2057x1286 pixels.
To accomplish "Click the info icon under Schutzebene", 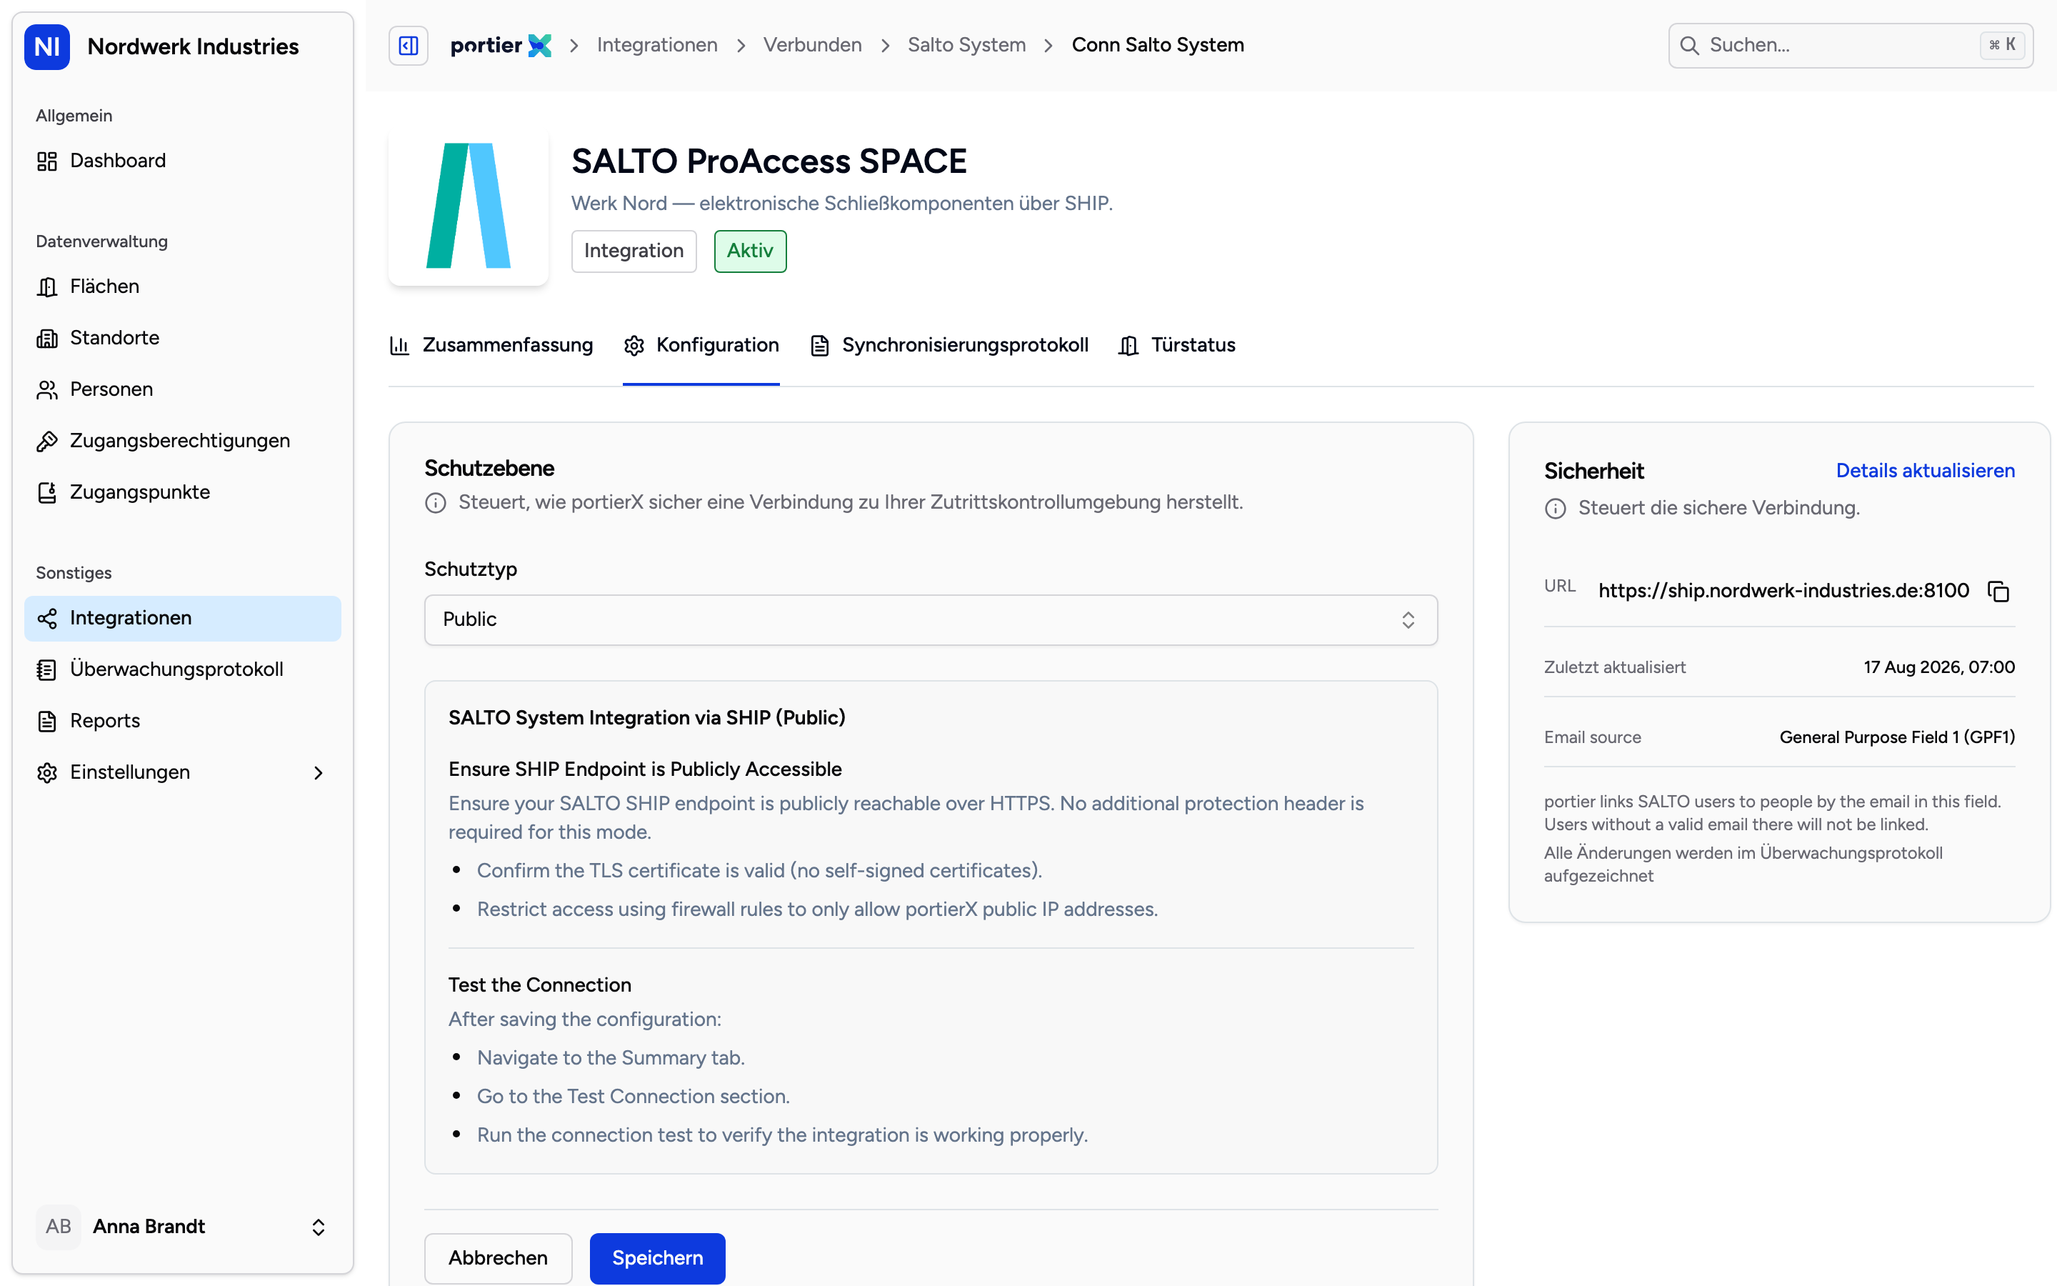I will point(435,503).
